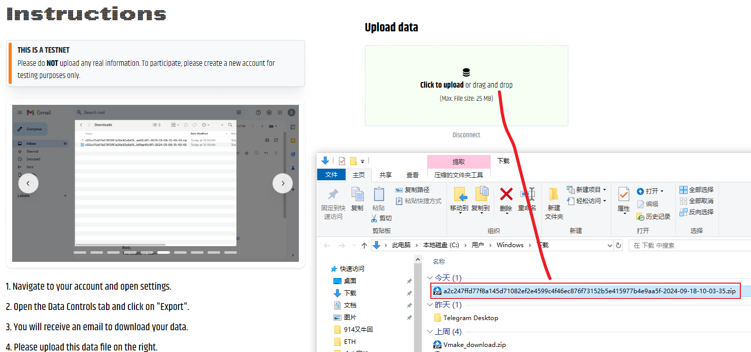Viewport: 751px width, 352px height.
Task: Click the Gmail tutorial screenshot image
Action: point(155,183)
